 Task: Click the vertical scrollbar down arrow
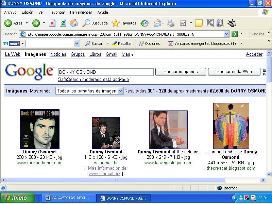[269, 174]
